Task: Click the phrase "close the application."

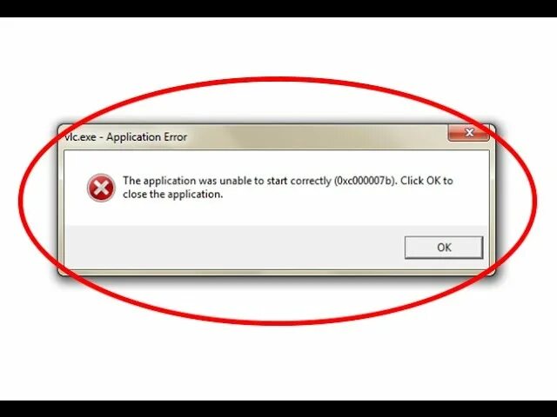Action: (x=172, y=195)
